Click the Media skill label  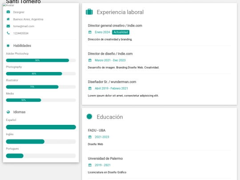coord(10,93)
